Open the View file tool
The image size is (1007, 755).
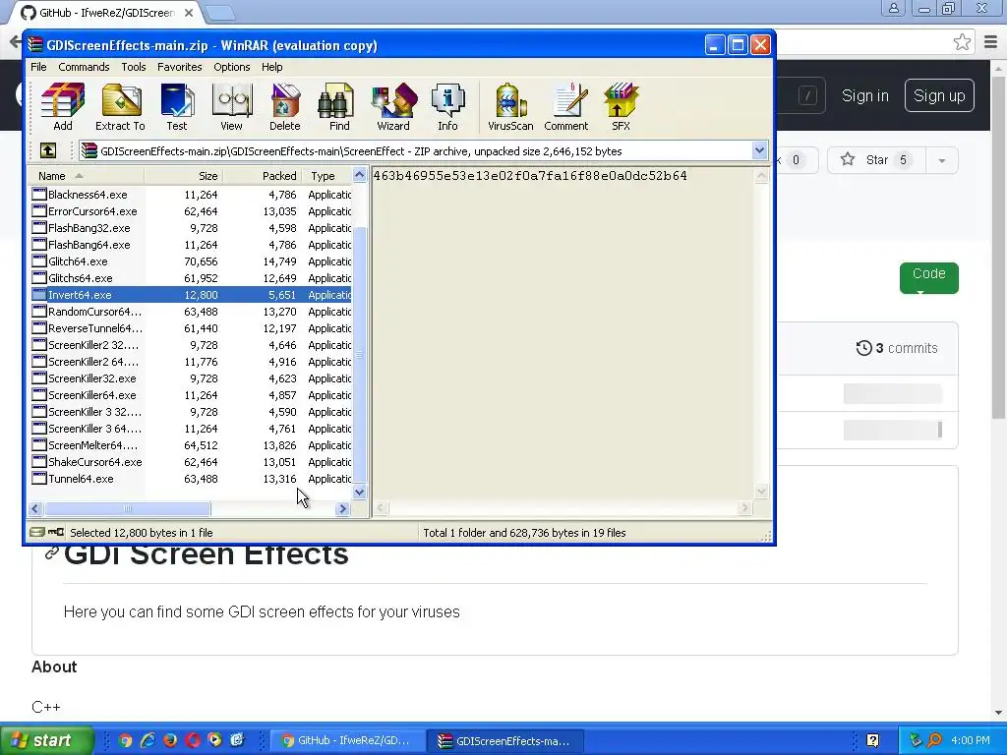(232, 106)
